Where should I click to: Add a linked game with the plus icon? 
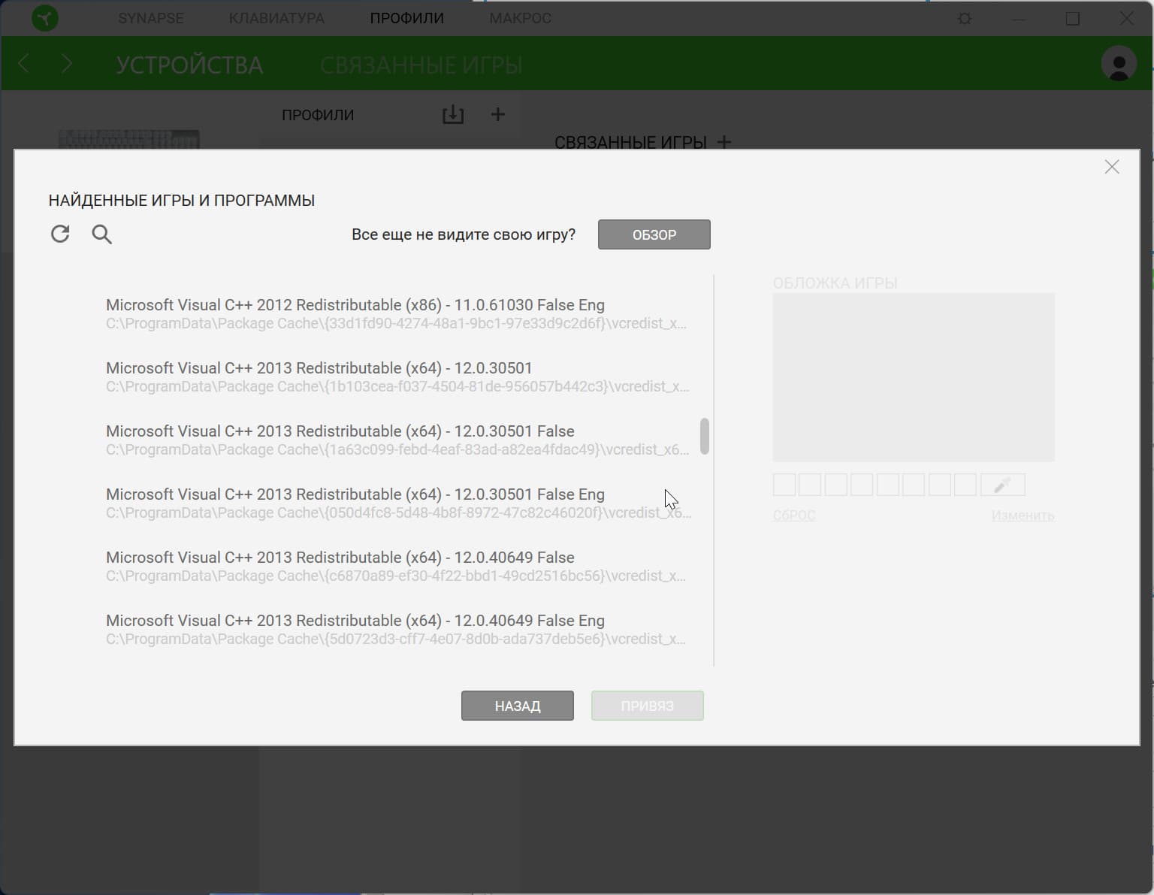coord(724,141)
